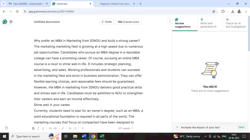Create a numbered list
250x140 pixels.
pos(70,128)
